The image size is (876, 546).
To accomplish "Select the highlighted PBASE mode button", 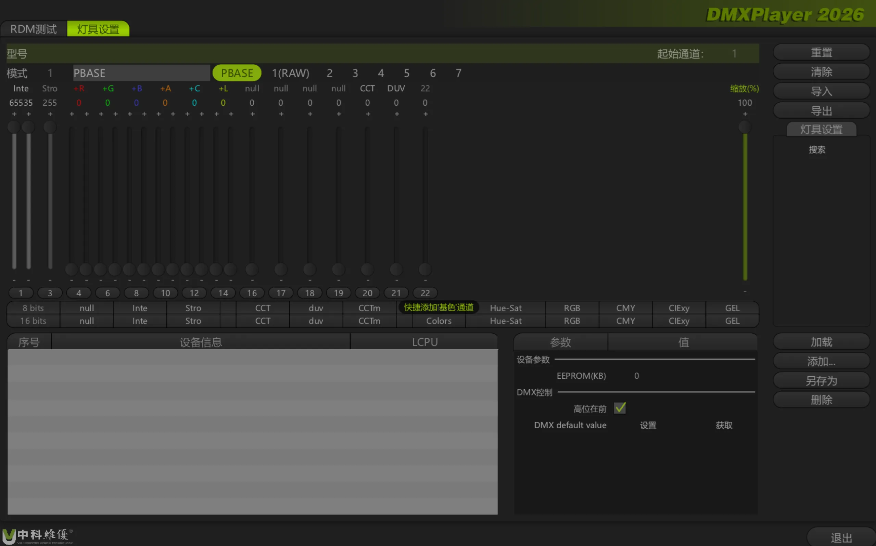I will click(x=237, y=73).
